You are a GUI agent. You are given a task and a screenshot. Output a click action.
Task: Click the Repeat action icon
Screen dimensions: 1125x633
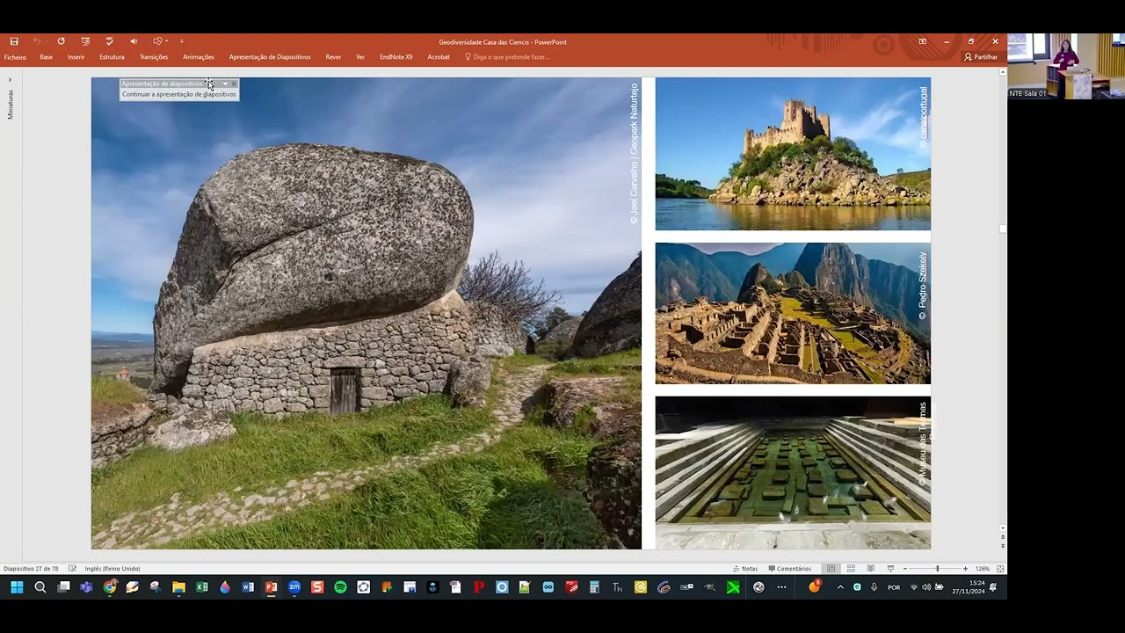(x=61, y=41)
